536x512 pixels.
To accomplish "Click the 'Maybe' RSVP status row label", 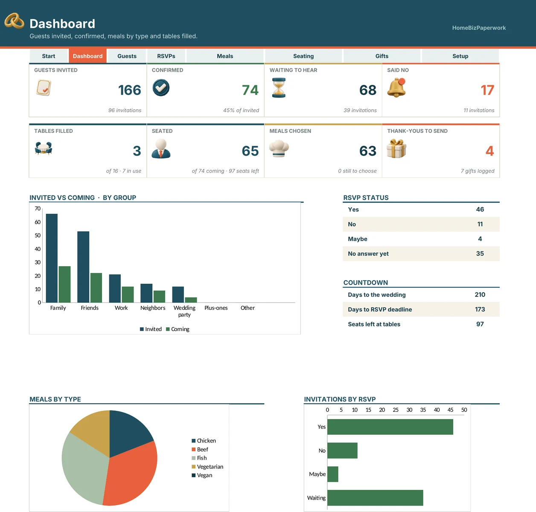I will (358, 239).
